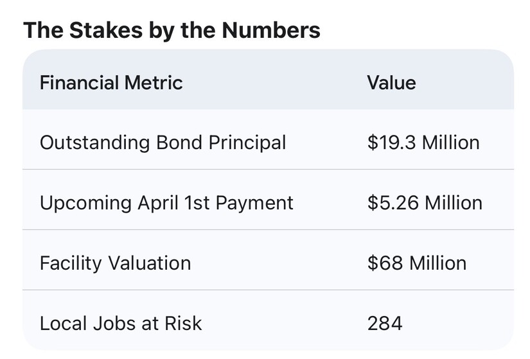Select the "Upcoming April 1st Payment" label
The width and height of the screenshot is (530, 359).
[x=166, y=202]
